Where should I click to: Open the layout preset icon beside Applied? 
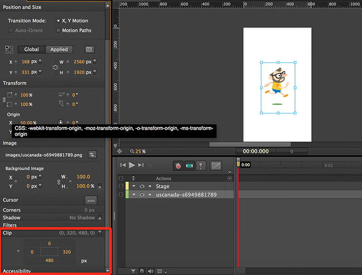90,49
